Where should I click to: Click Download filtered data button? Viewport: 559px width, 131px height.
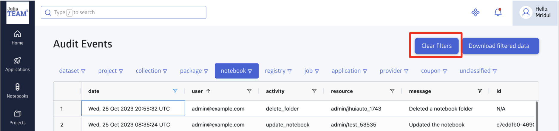pos(500,46)
